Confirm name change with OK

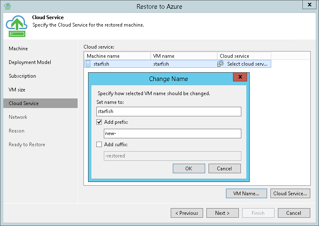pos(189,168)
